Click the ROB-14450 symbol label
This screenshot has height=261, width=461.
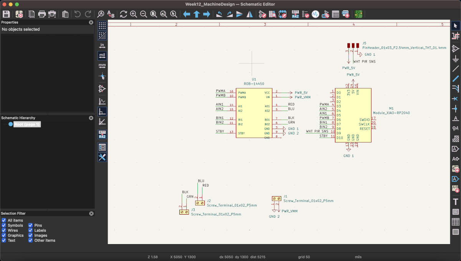[x=254, y=83]
